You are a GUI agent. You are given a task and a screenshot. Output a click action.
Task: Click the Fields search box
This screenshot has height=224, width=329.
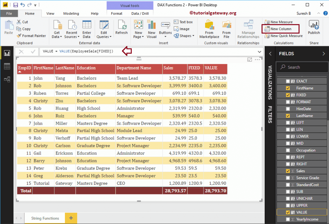[302, 67]
